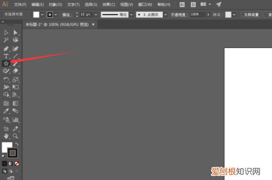
Task: Select the Blend tool
Action: pos(15,111)
